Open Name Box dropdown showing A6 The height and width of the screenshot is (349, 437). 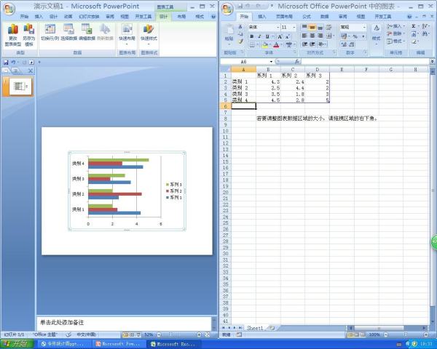(x=271, y=62)
